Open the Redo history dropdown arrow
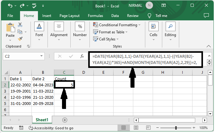Viewport: 215px width, 133px height. pyautogui.click(x=27, y=6)
